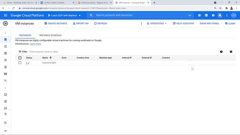Screen dimensions: 240x135
Task: Select the VM instances sidebar icon
Action: coord(6,39)
